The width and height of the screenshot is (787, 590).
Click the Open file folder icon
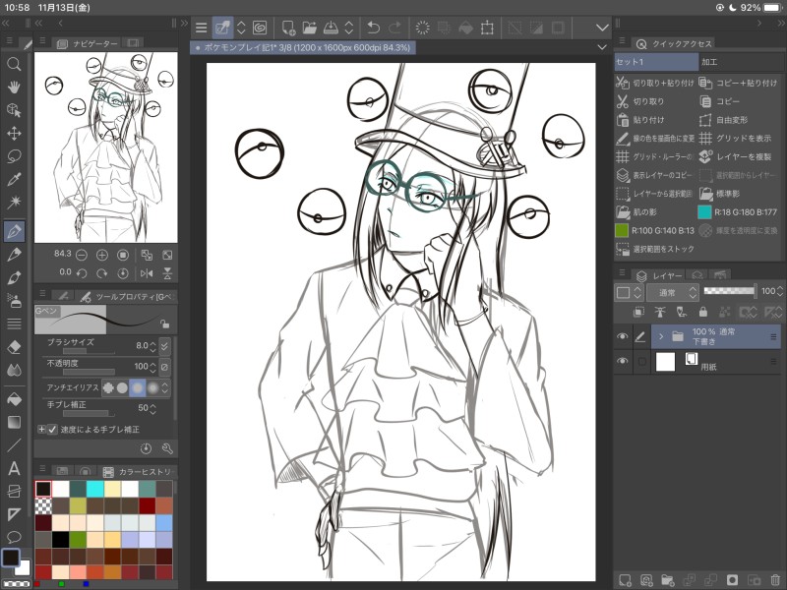click(309, 28)
